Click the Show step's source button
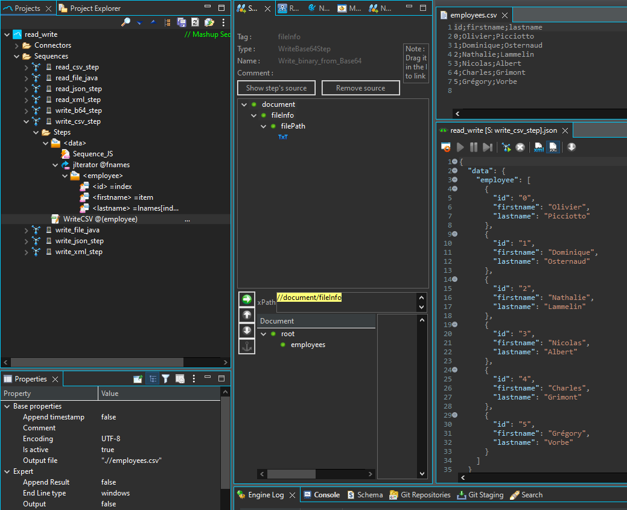This screenshot has width=627, height=510. pos(276,88)
